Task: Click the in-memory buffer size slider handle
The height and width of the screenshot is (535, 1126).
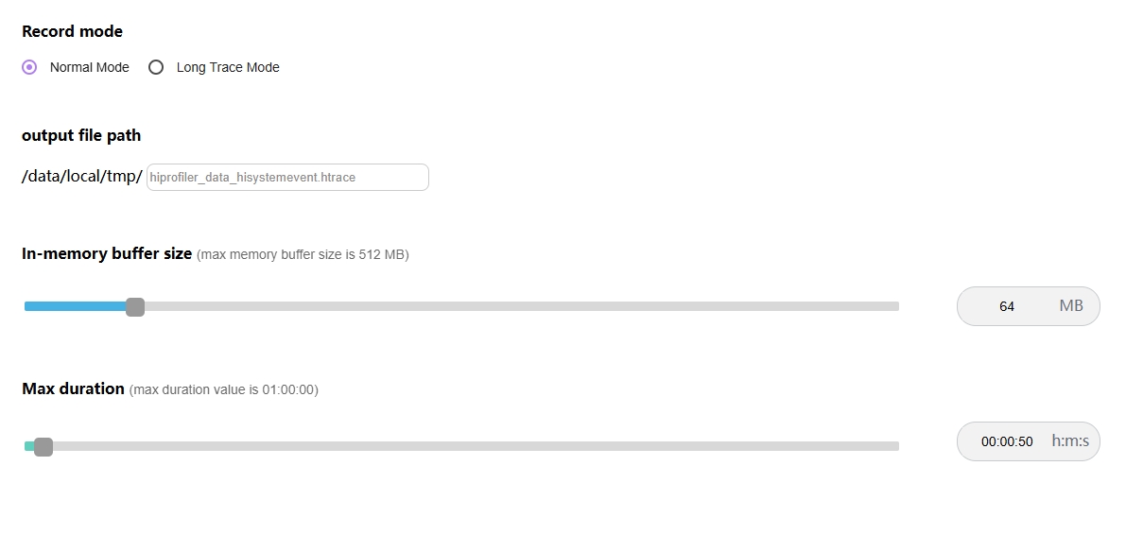Action: [x=135, y=306]
